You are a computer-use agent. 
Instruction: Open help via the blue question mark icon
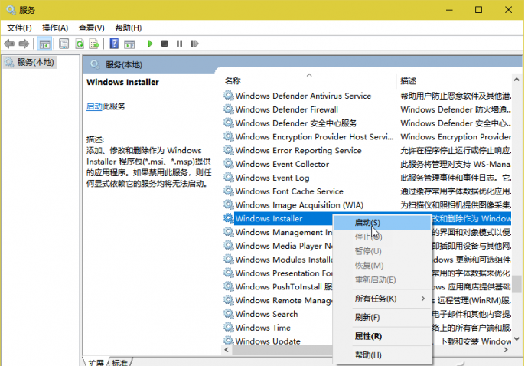pyautogui.click(x=114, y=44)
